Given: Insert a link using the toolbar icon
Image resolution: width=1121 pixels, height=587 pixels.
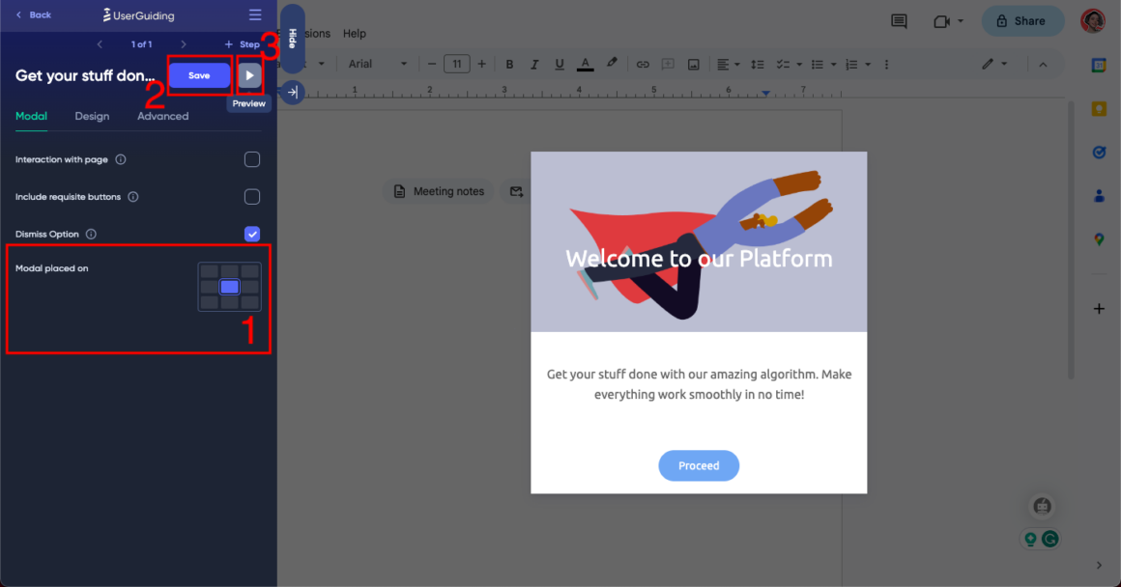Looking at the screenshot, I should (x=643, y=64).
